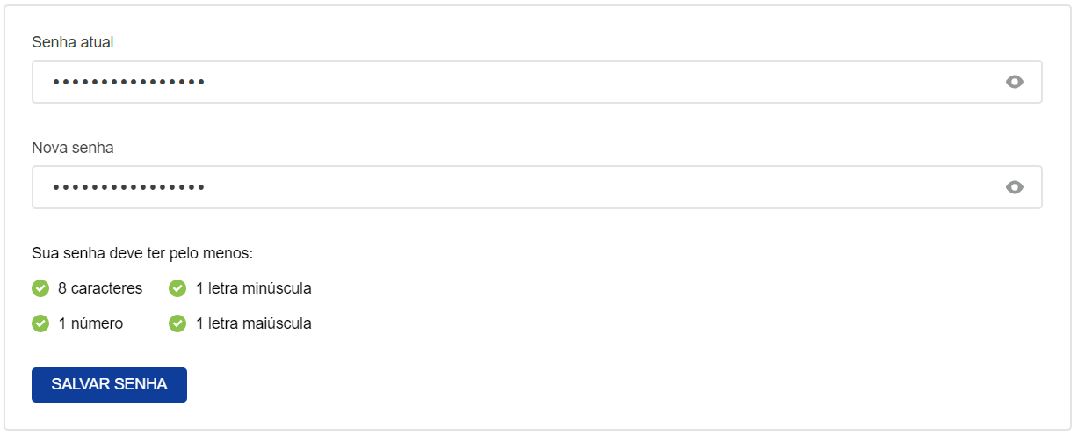Click first masked dot of current password
This screenshot has height=436, width=1078.
point(55,82)
